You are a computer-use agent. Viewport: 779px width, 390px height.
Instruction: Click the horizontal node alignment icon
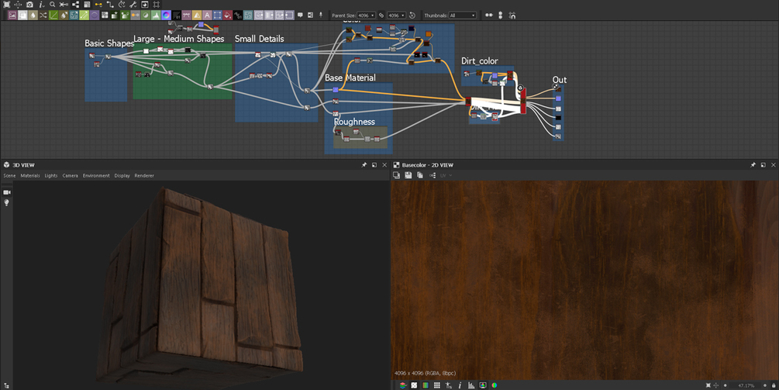point(489,16)
